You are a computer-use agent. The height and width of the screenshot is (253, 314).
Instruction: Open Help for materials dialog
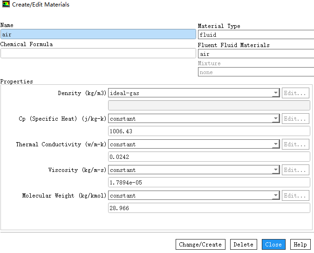pyautogui.click(x=300, y=245)
